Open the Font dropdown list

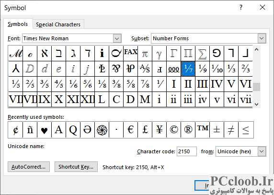117,38
